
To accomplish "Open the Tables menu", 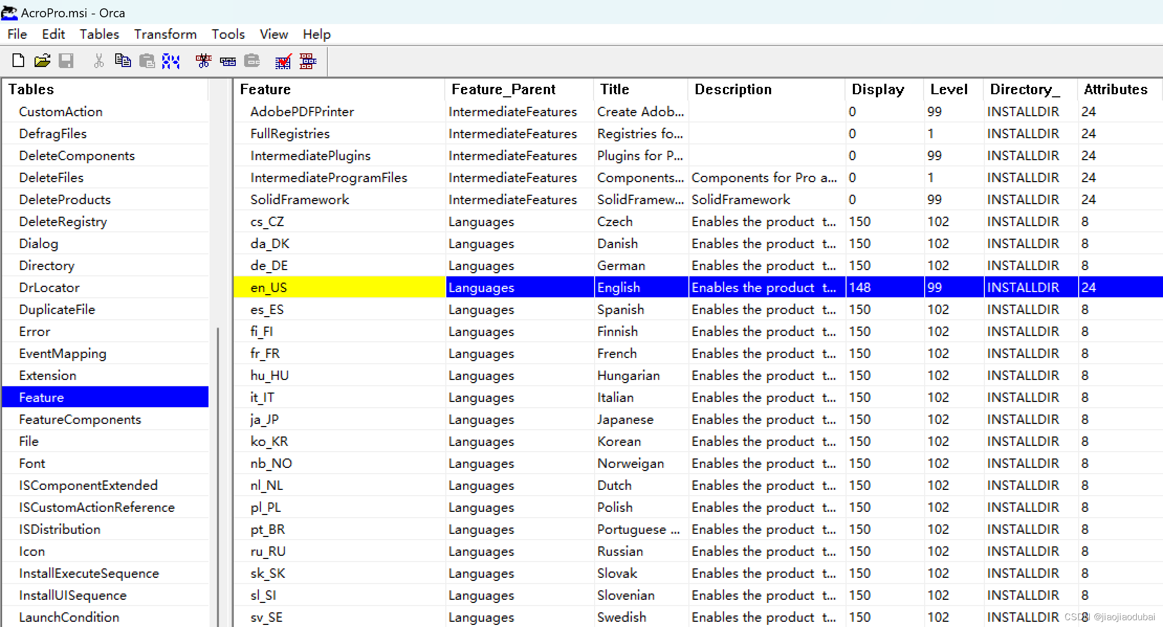I will pos(99,35).
